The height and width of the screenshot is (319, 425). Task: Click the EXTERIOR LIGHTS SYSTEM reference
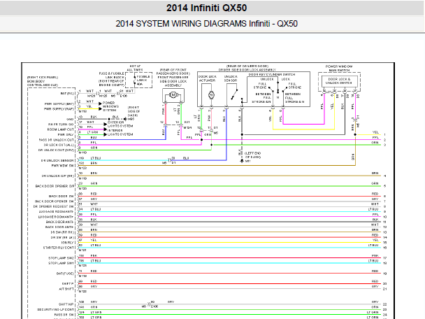click(120, 125)
